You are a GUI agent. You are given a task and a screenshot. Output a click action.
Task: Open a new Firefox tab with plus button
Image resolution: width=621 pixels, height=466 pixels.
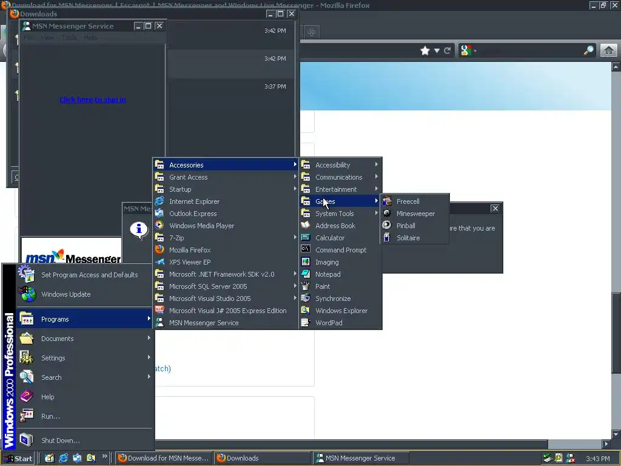tap(312, 32)
